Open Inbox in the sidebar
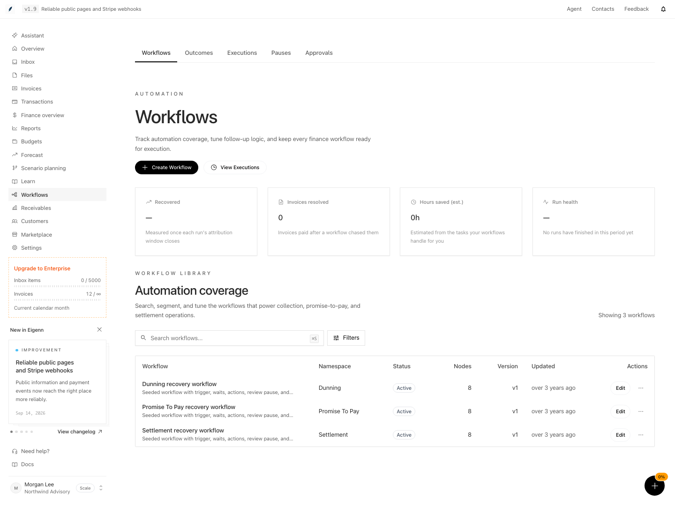The height and width of the screenshot is (506, 675). click(57, 62)
